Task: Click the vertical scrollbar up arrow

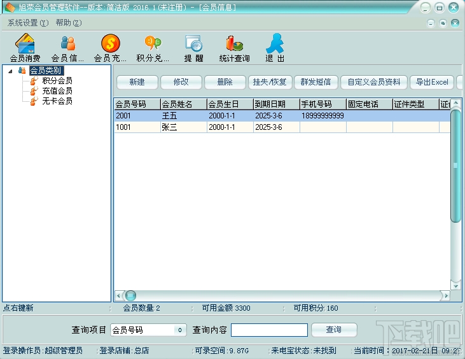Action: click(x=456, y=103)
